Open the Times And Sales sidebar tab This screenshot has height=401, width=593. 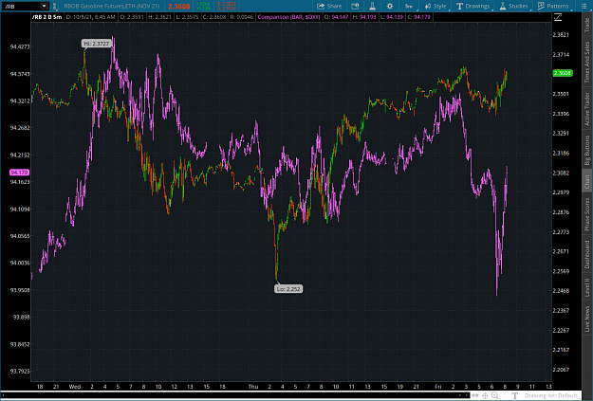[x=587, y=62]
